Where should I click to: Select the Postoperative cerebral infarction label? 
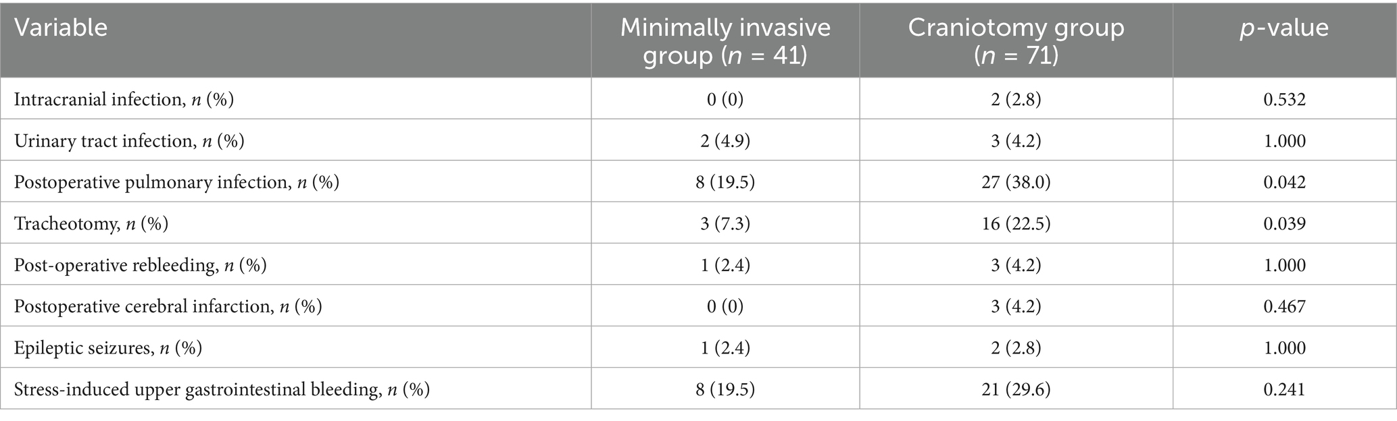[168, 306]
